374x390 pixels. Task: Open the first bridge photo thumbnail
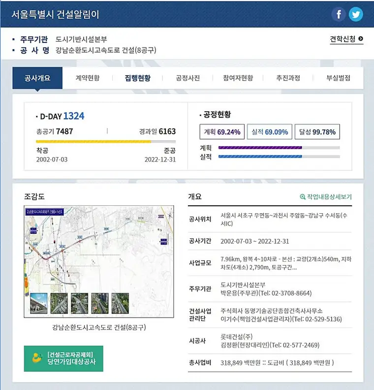pyautogui.click(x=39, y=303)
